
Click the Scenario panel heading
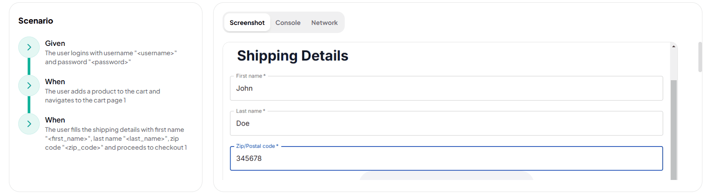(x=36, y=21)
